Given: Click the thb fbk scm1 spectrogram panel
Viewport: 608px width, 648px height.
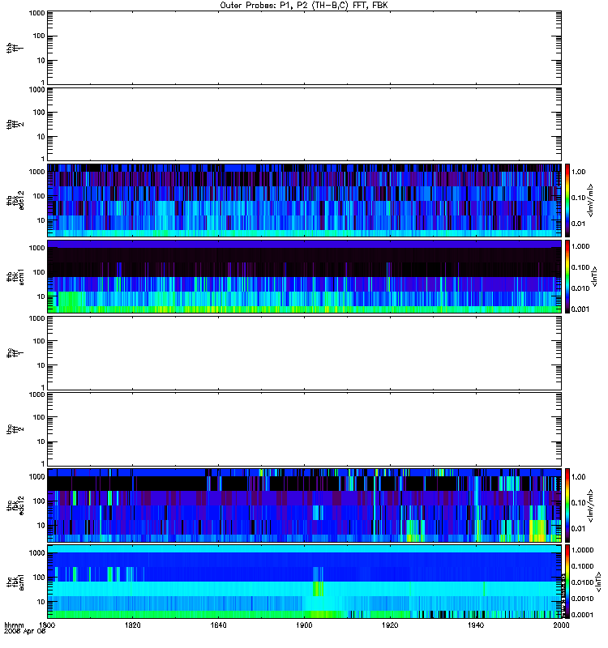Looking at the screenshot, I should 305,276.
